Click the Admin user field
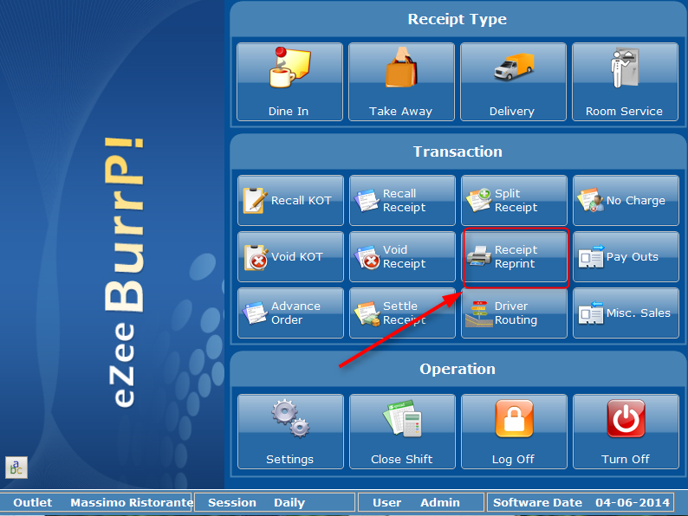 (x=440, y=502)
